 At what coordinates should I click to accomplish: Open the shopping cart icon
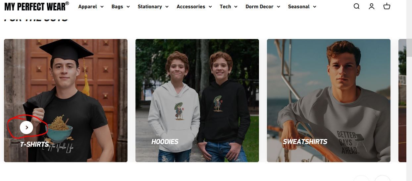387,6
